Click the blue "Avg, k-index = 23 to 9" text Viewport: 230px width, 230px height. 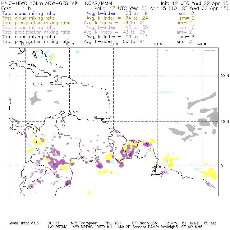coord(117,13)
